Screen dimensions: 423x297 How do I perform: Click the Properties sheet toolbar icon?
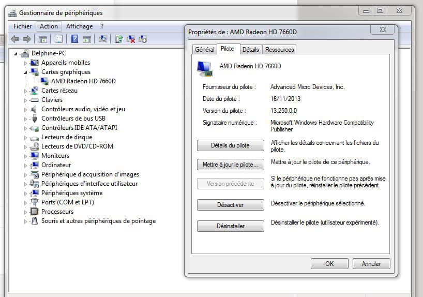[x=58, y=39]
